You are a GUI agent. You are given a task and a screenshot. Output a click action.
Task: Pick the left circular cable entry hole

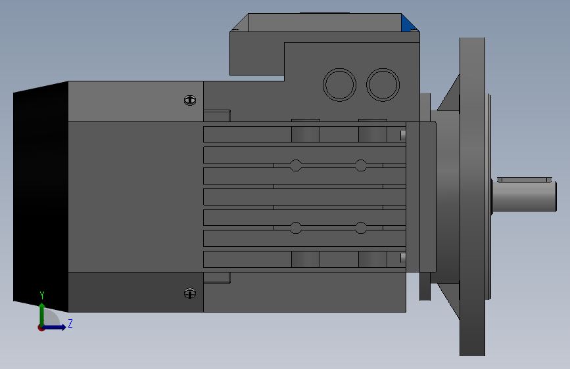click(339, 85)
